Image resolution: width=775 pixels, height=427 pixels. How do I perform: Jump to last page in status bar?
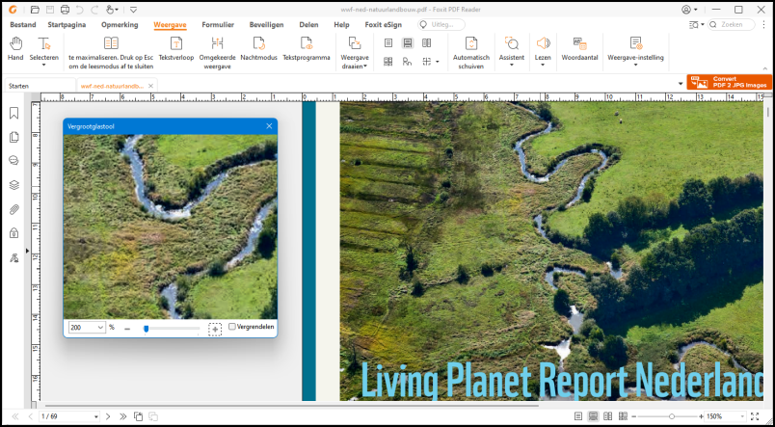pyautogui.click(x=122, y=416)
